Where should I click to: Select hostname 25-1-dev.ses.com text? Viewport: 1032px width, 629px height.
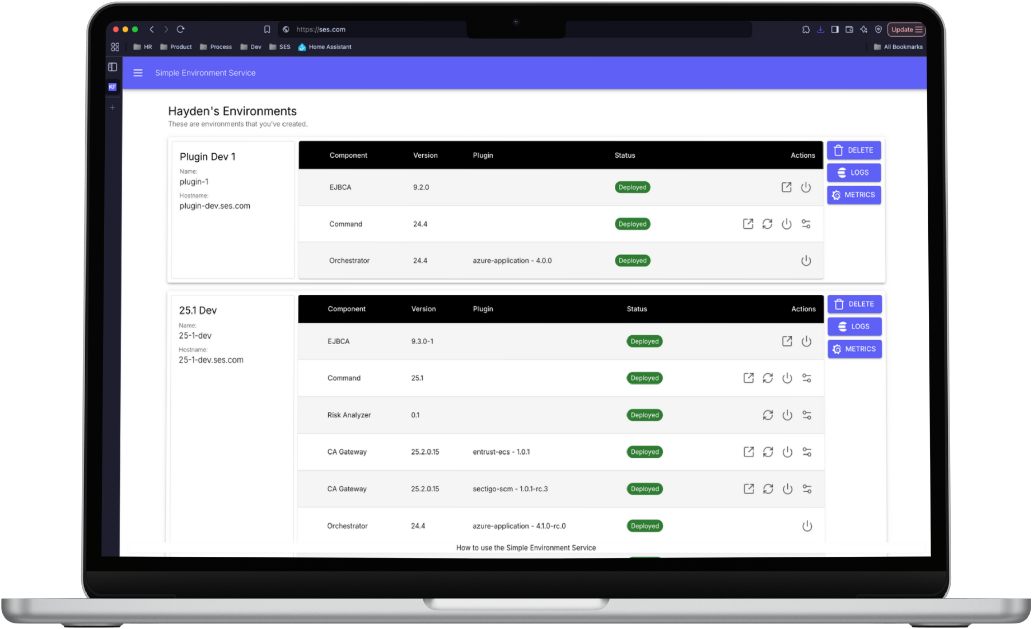pyautogui.click(x=211, y=360)
